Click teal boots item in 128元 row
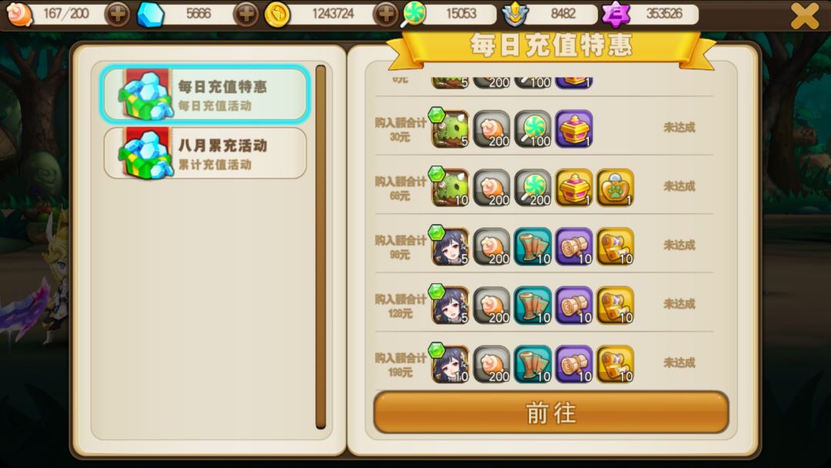 tap(532, 306)
